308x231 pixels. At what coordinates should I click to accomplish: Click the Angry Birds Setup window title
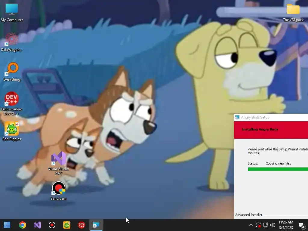point(255,117)
